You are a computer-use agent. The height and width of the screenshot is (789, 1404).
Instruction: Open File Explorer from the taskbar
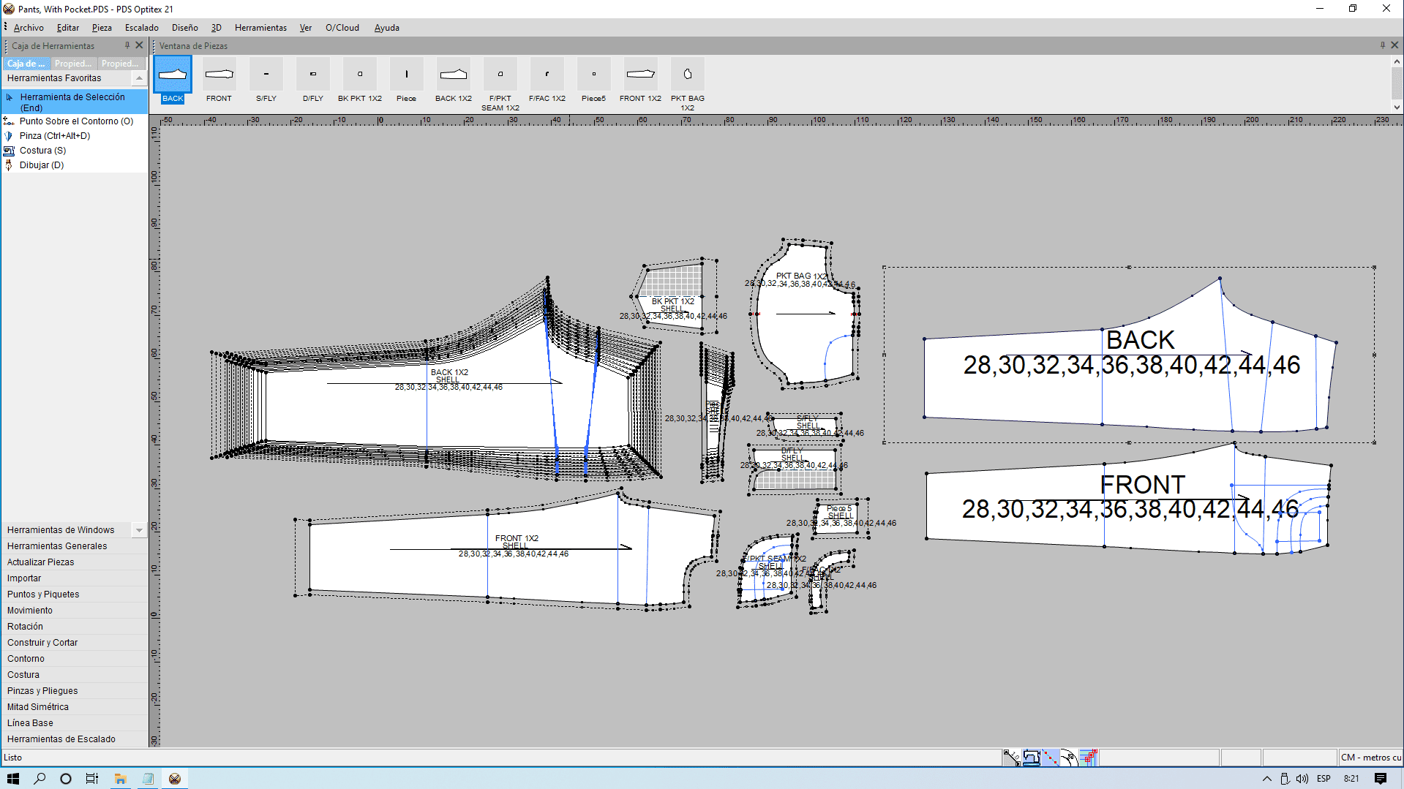pos(120,779)
